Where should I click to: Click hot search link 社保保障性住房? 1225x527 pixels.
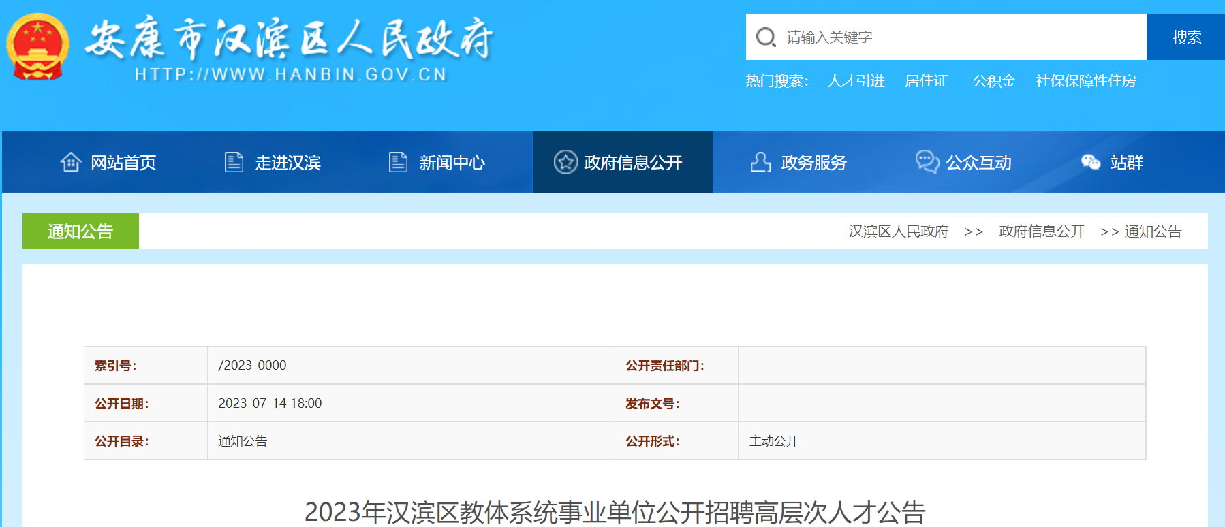(x=1086, y=81)
